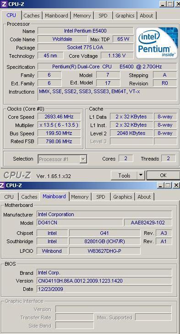The width and height of the screenshot is (180, 334).
Task: Click the Wolfdale code name field
Action: 62,39
